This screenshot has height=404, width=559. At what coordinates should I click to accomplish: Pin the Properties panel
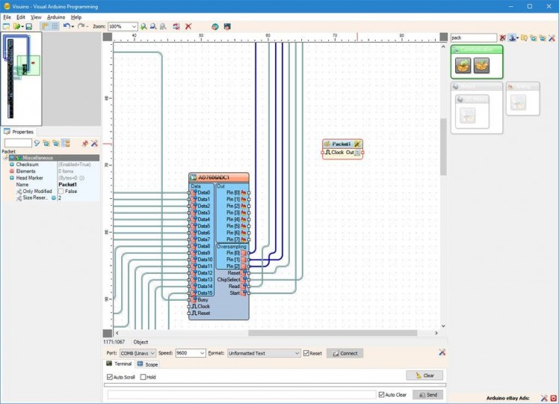[84, 143]
